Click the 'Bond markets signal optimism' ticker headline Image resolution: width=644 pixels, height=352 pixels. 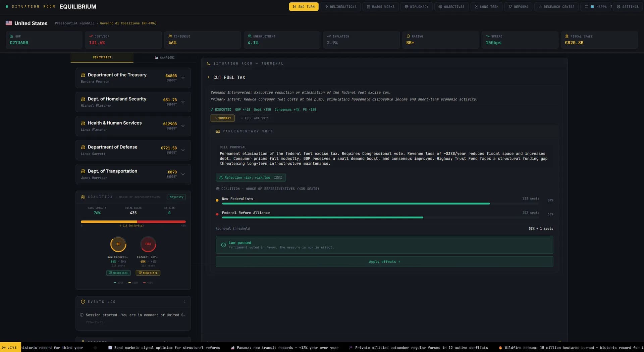(x=167, y=348)
